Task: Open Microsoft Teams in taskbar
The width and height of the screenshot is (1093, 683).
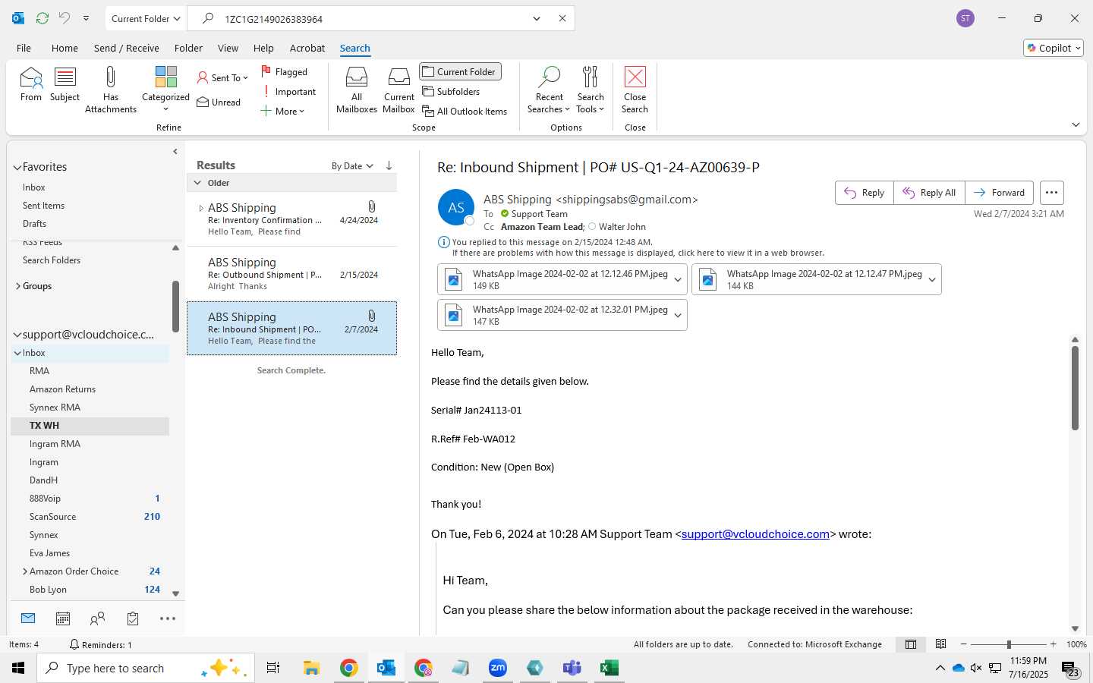Action: [x=572, y=668]
